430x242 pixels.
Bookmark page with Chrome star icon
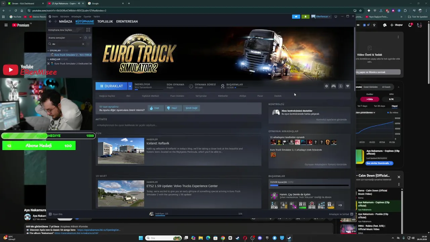pos(360,10)
